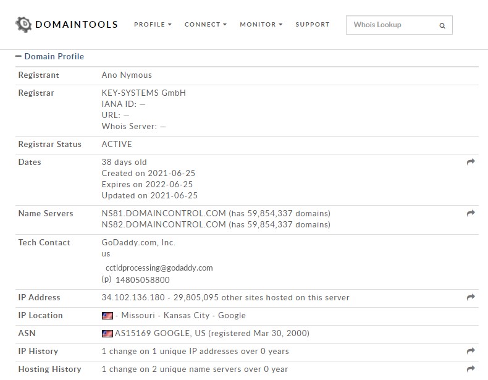Screen dimensions: 488x380
Task: Click Created on 2021-06-25
Action: 148,173
